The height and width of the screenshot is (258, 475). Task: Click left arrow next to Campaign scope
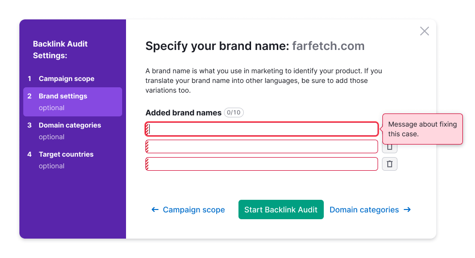155,210
